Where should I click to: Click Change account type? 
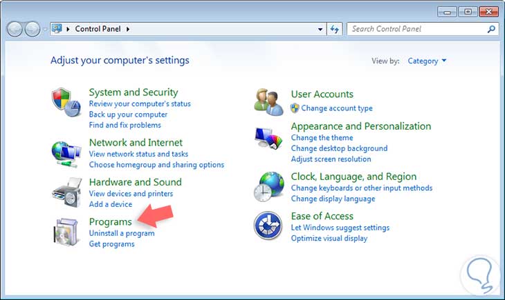click(337, 108)
